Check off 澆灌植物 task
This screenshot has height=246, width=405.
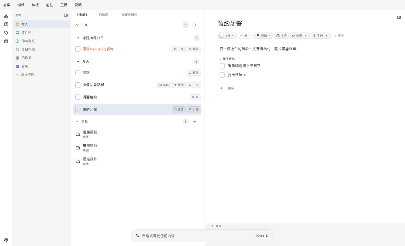point(78,97)
